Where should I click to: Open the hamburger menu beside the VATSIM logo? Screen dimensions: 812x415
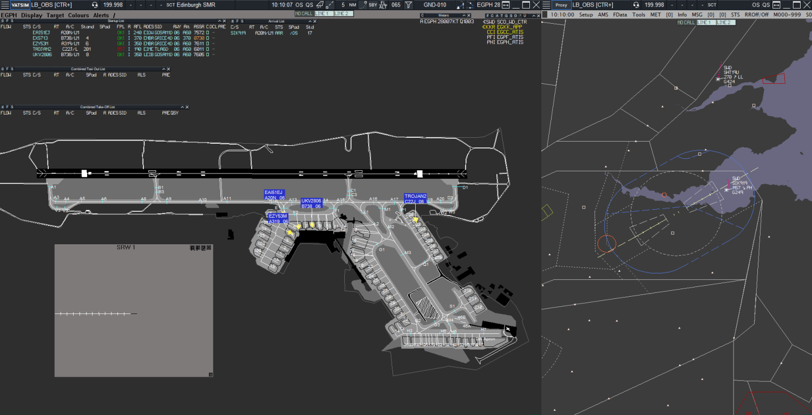click(x=5, y=5)
